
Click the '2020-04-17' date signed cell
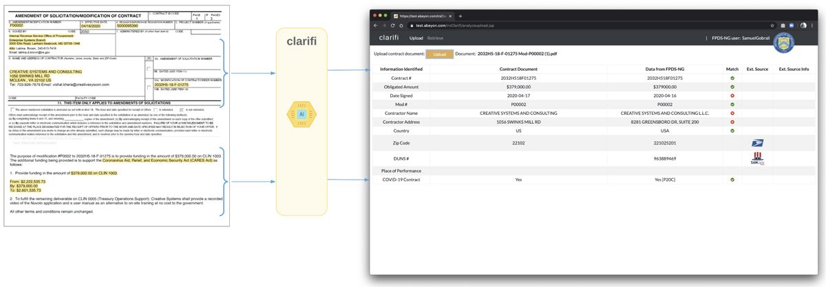coord(518,96)
